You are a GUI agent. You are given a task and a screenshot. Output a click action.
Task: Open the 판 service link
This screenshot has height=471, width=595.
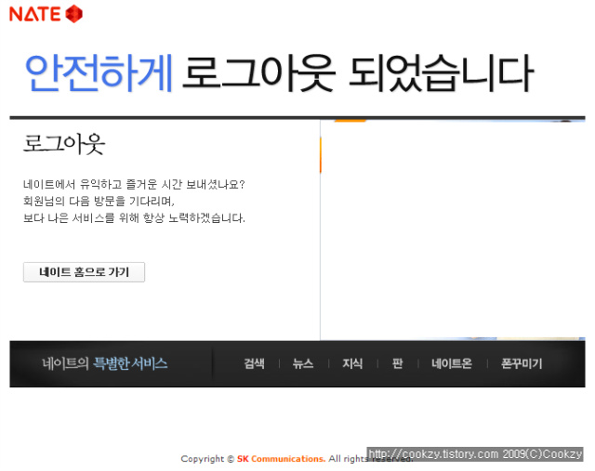point(397,363)
